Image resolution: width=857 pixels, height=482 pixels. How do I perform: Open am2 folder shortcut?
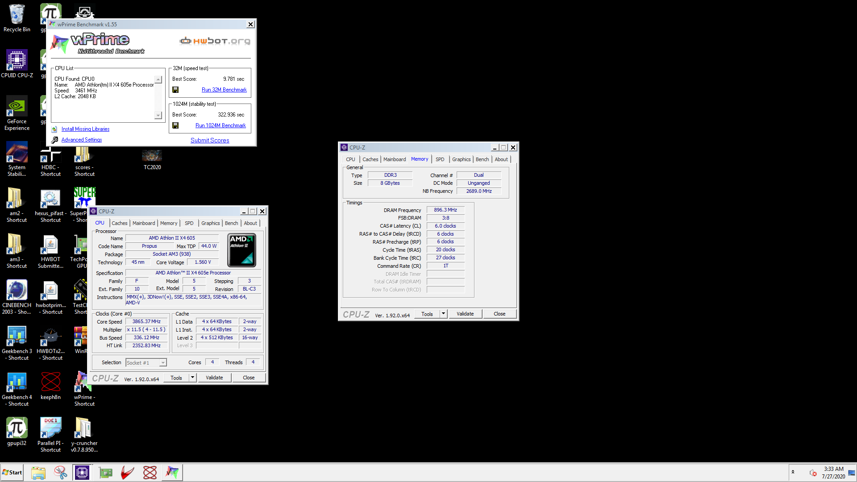coord(17,205)
